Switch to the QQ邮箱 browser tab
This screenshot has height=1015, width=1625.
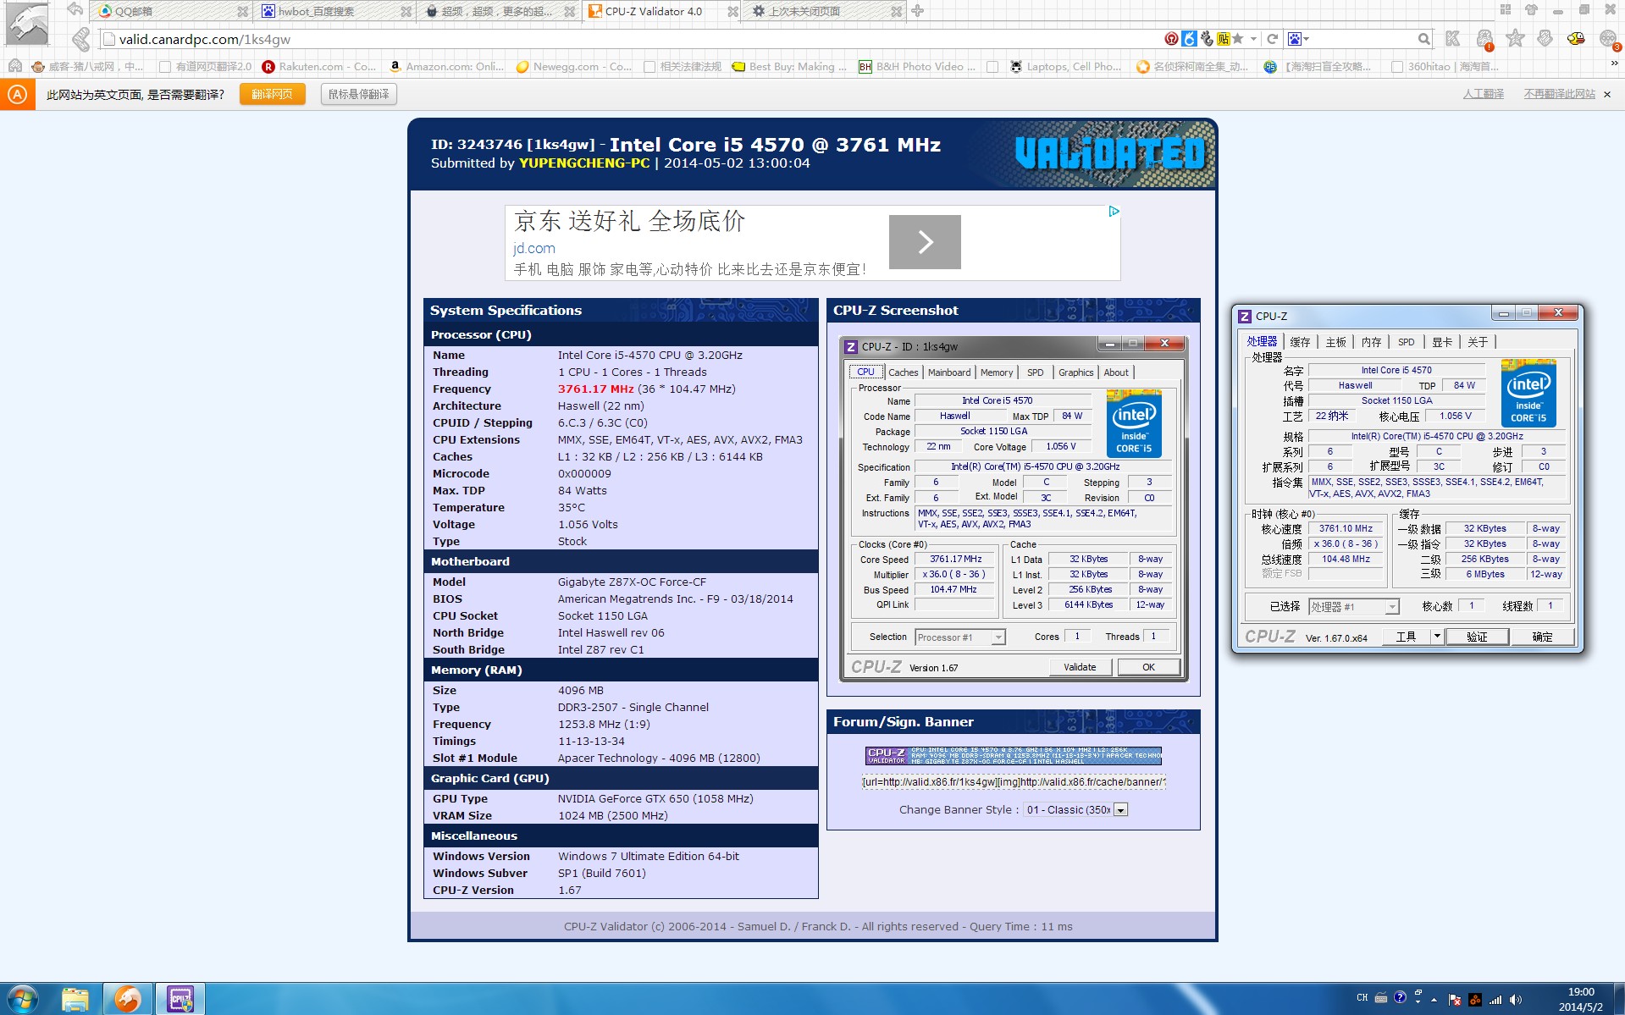(x=169, y=12)
